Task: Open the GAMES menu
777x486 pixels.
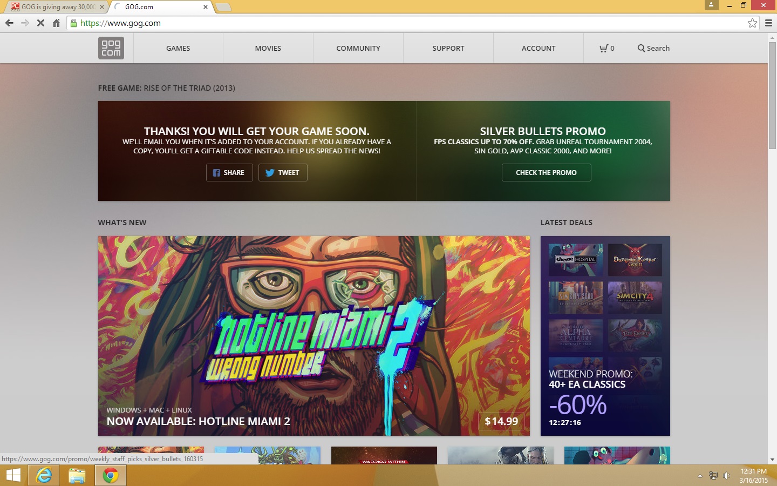Action: coord(178,48)
